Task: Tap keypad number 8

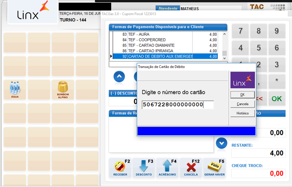Action: coord(259,31)
